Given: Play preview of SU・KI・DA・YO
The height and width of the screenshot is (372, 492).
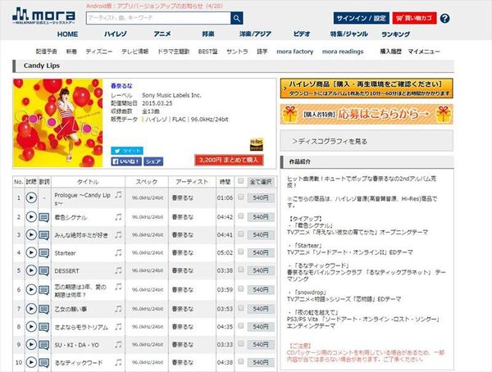Looking at the screenshot, I should tap(31, 344).
